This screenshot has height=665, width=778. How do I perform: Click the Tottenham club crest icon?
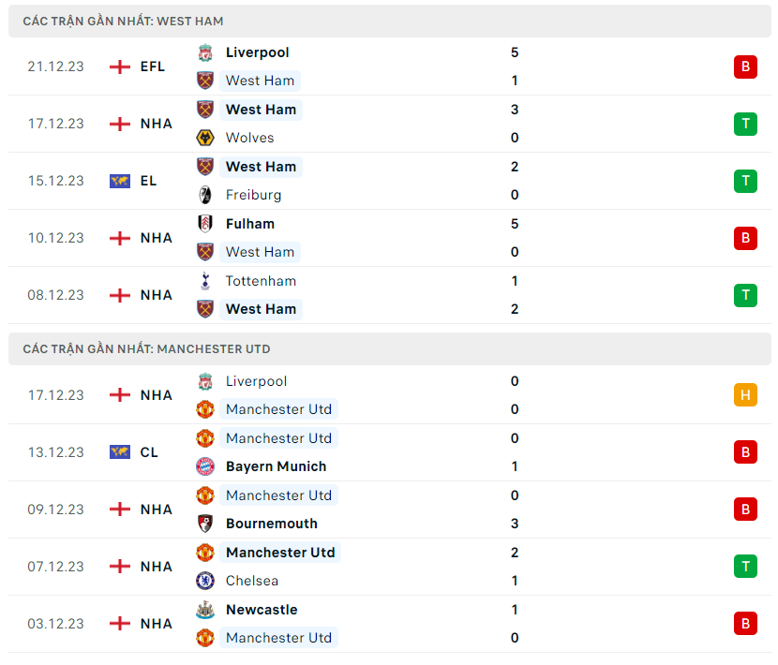(204, 281)
